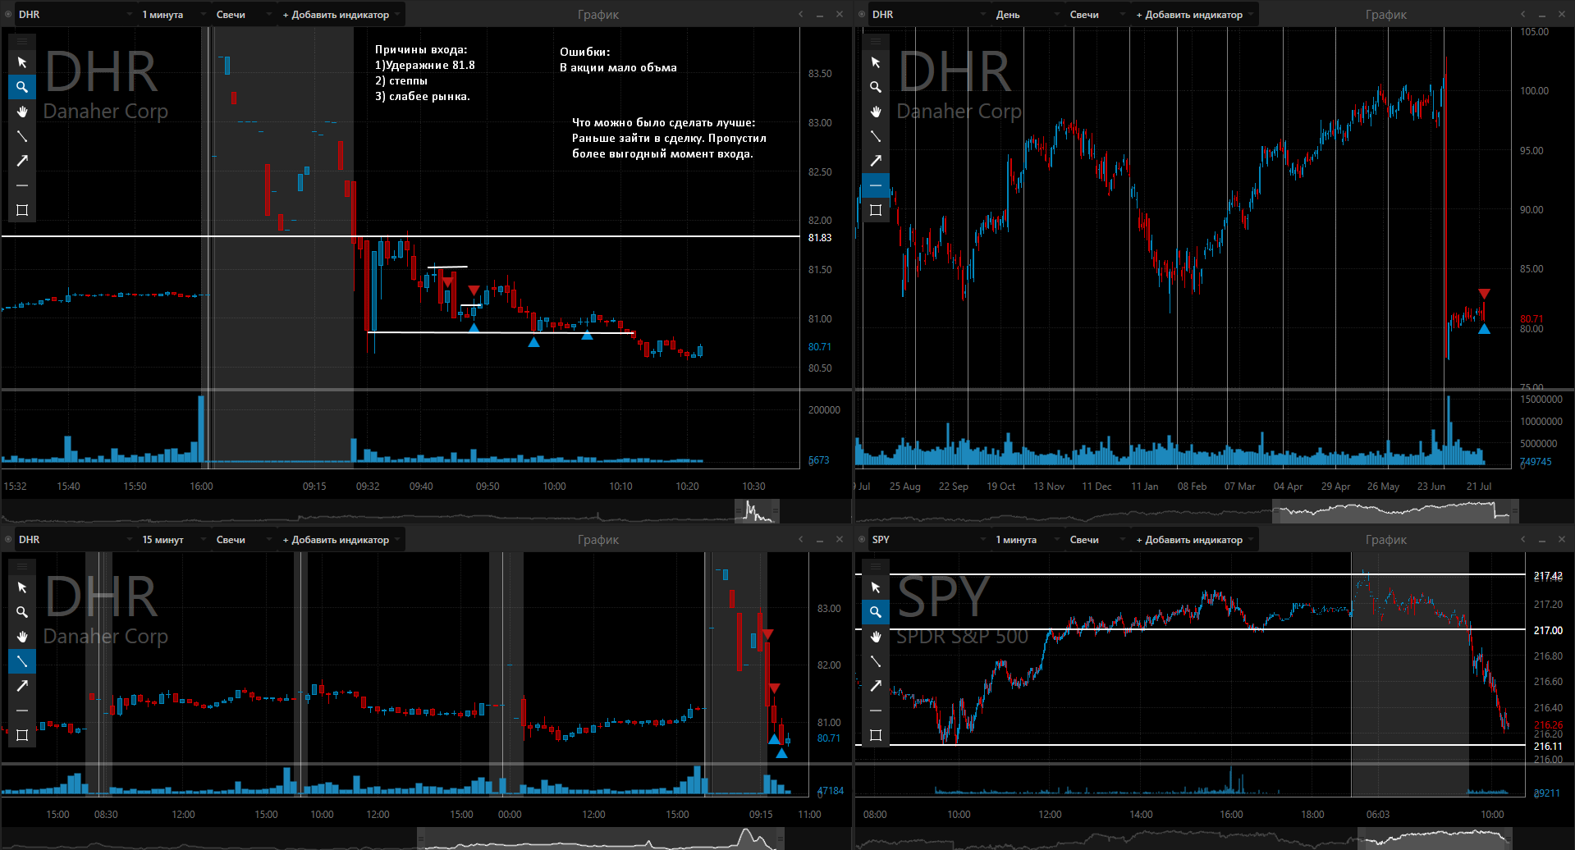1575x850 pixels.
Task: Open '+ Добавить индикатор' in SPY chart
Action: [x=1194, y=539]
